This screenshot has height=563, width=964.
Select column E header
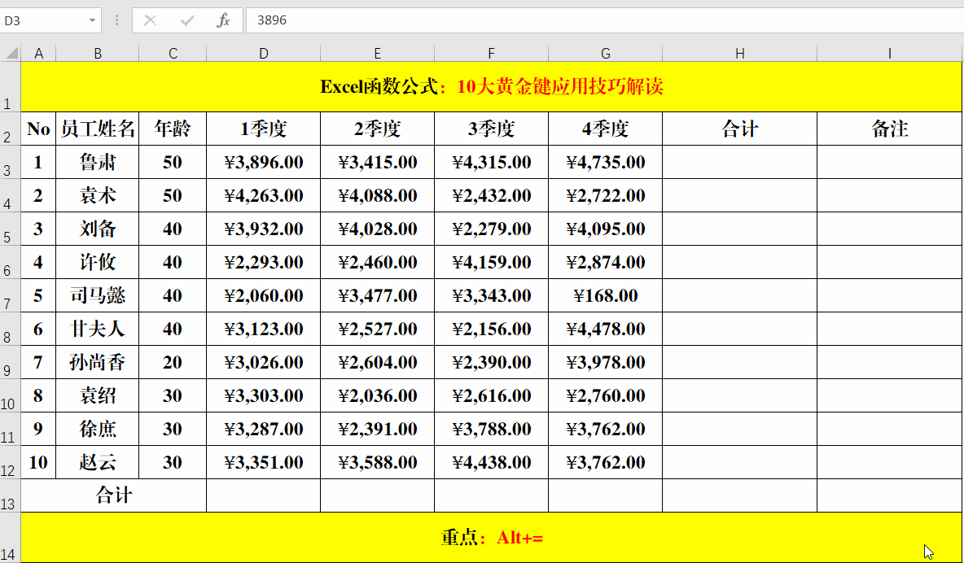pos(378,54)
